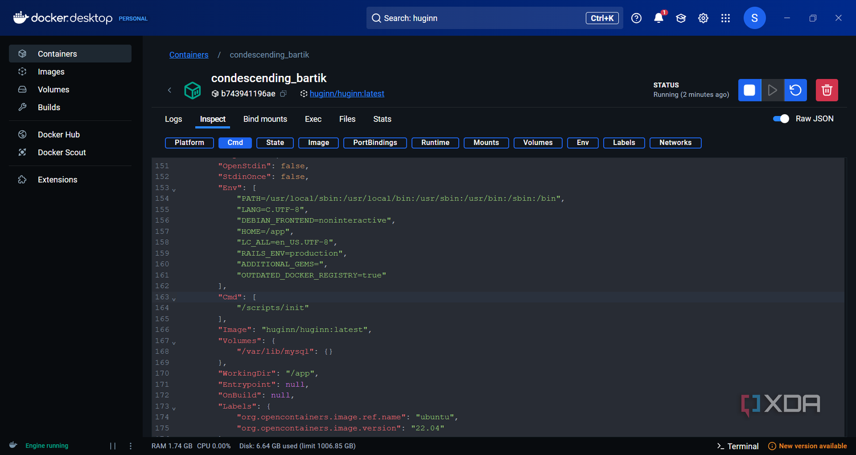Copy container ID b743941196ae
This screenshot has width=856, height=455.
click(284, 94)
